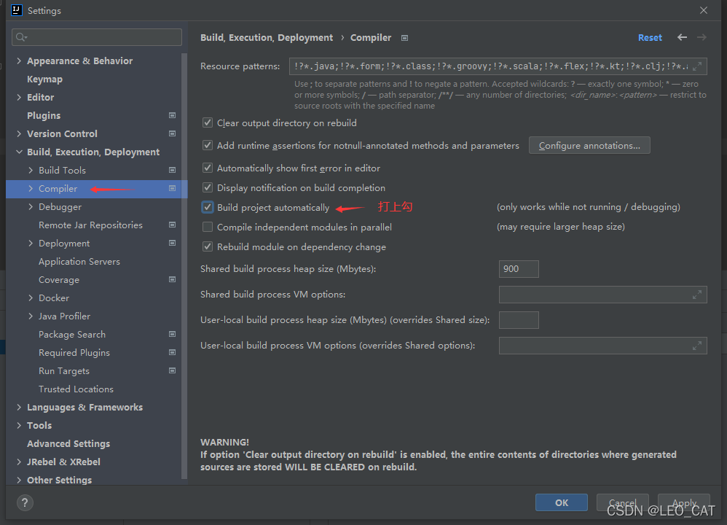Uncheck Build project automatically
The width and height of the screenshot is (727, 525).
208,207
